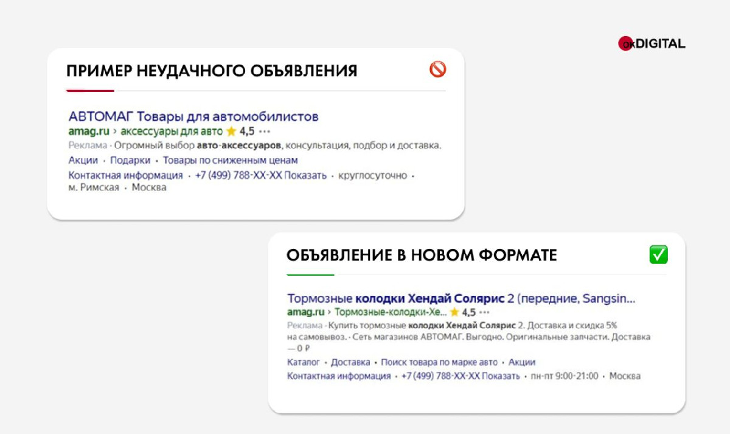Viewport: 730px width, 434px height.
Task: Open the Подарки sitelink
Action: pyautogui.click(x=130, y=160)
